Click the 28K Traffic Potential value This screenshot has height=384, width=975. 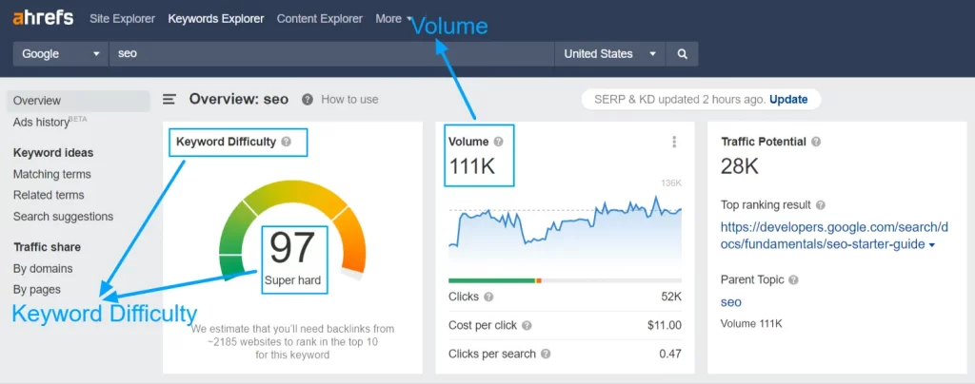739,166
